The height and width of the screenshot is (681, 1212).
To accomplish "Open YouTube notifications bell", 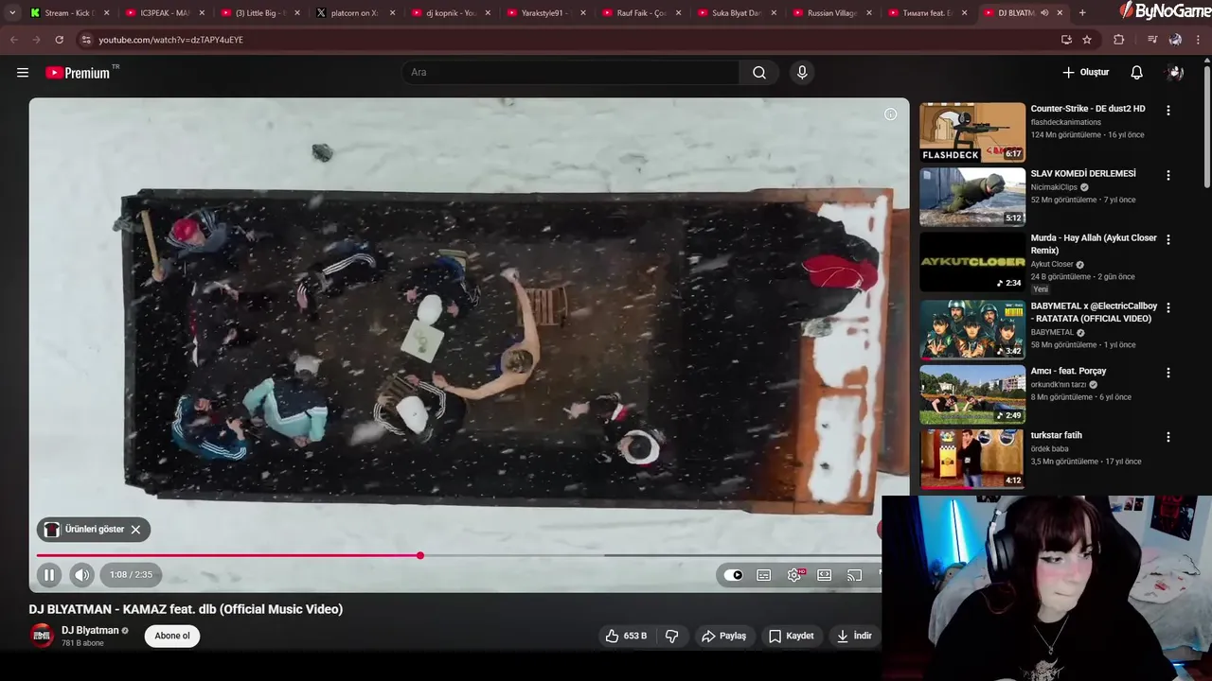I will pos(1137,73).
